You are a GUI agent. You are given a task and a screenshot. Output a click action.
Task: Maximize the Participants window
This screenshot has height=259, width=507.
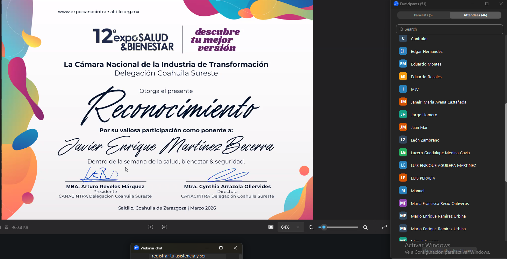point(487,4)
